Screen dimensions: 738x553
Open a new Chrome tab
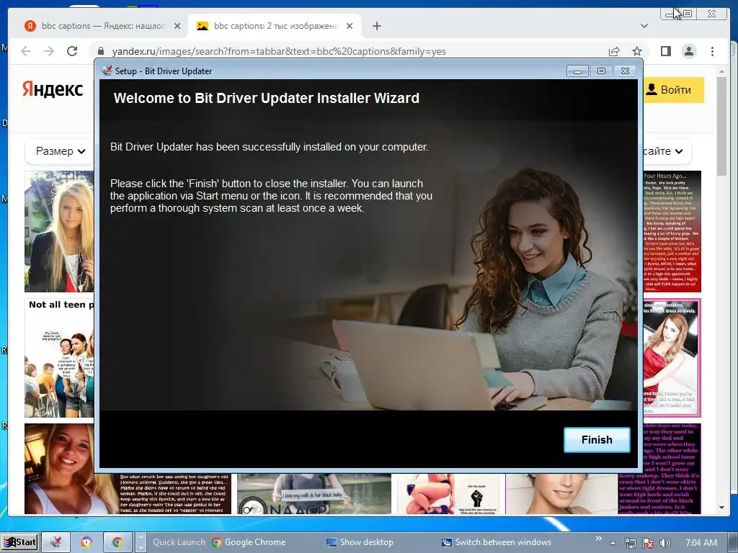(x=376, y=26)
